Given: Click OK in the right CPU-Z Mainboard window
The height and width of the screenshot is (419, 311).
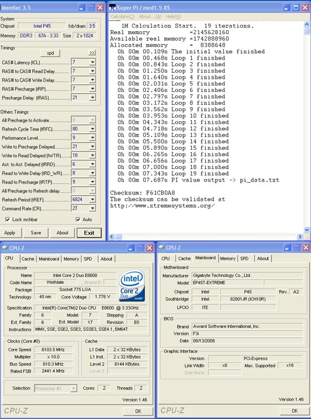Looking at the screenshot, I should 295,410.
